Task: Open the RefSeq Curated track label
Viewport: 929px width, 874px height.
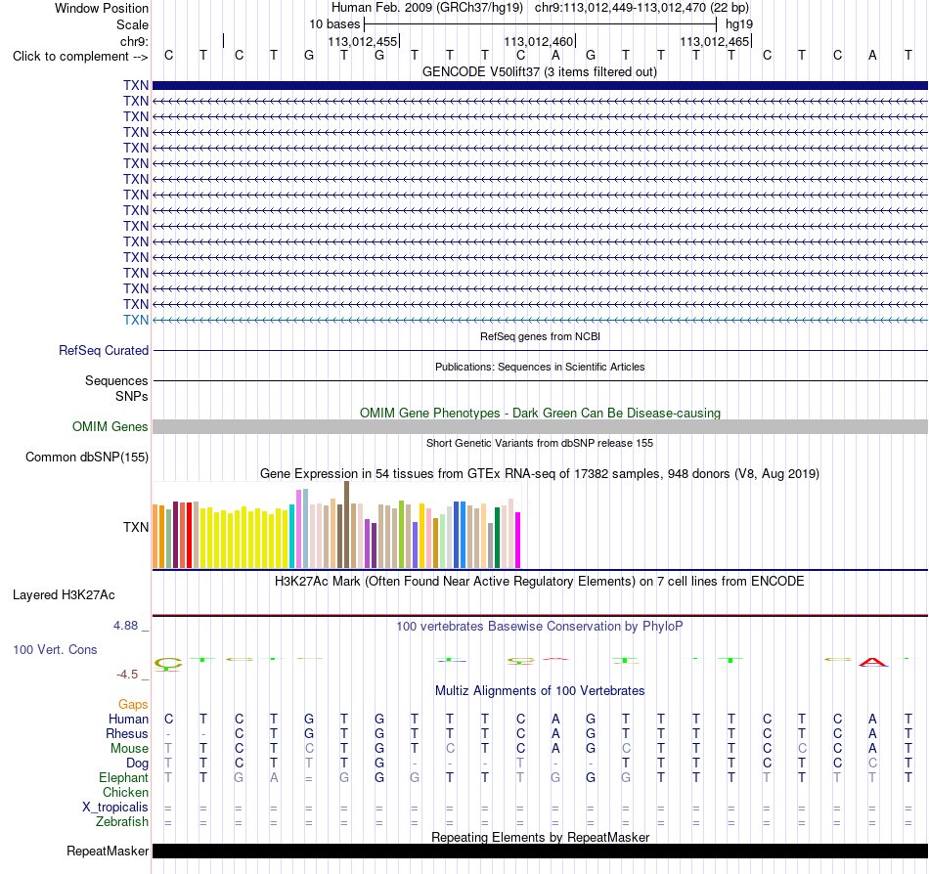Action: coord(104,351)
